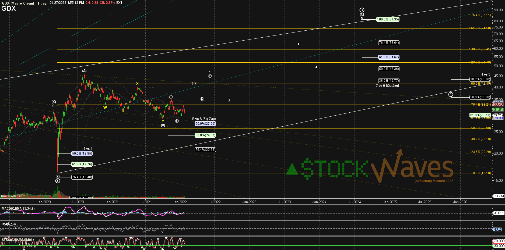Click the Jul-2021 date on the time axis
This screenshot has width=505, height=250.
[x=145, y=202]
